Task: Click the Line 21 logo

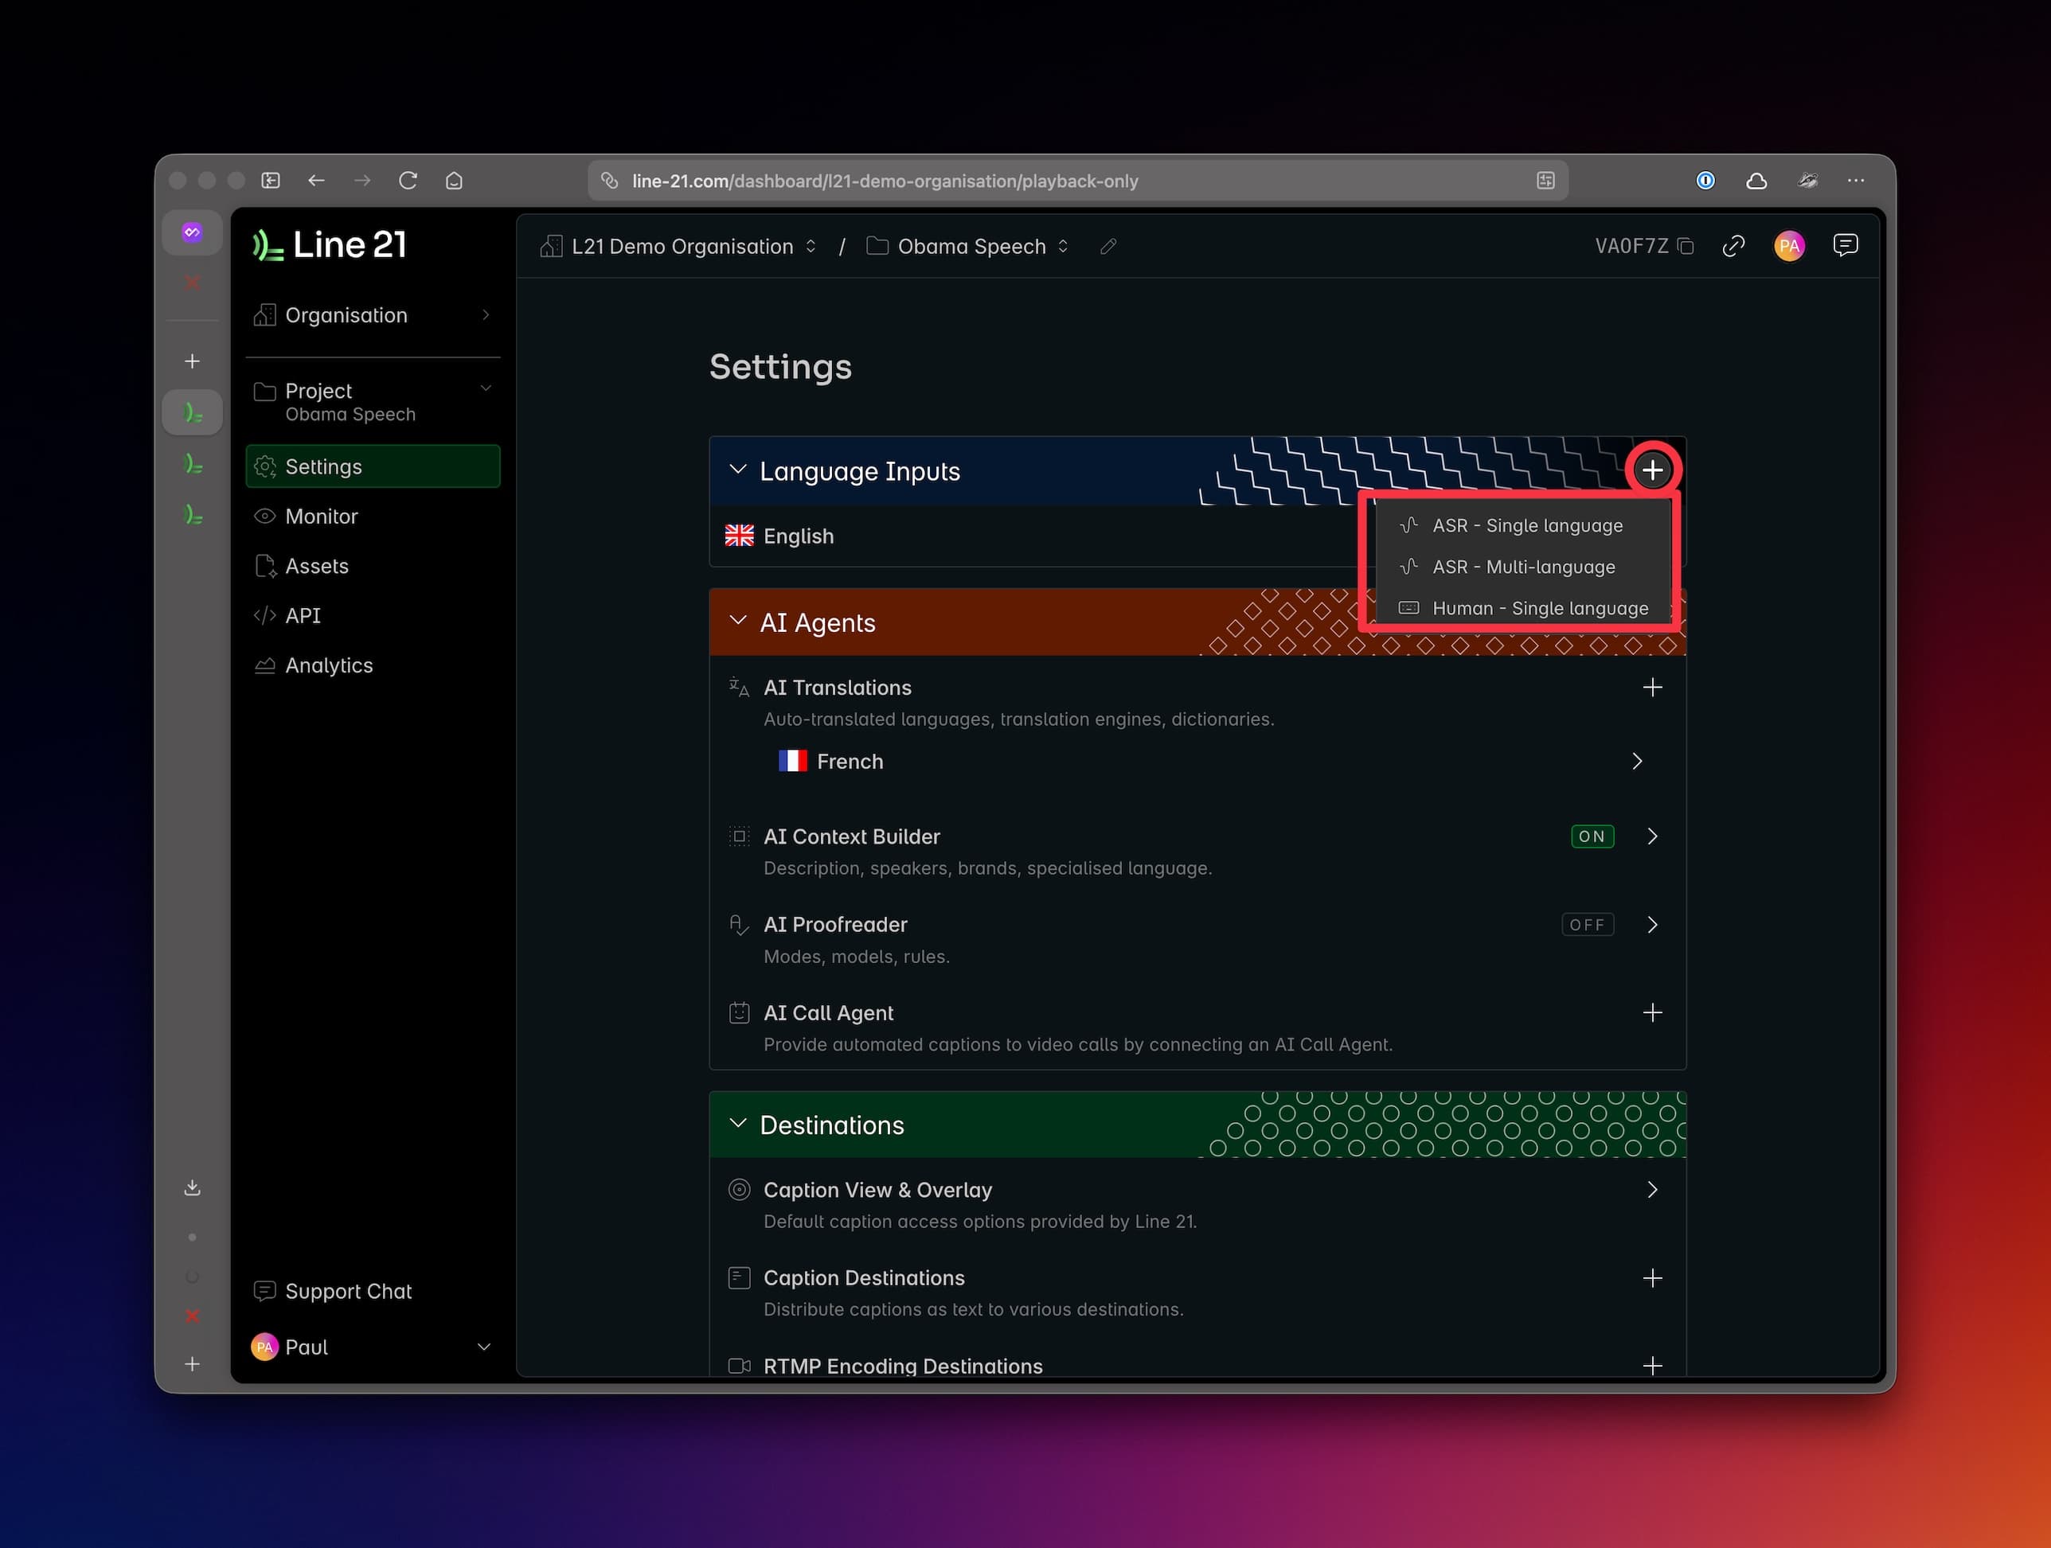Action: (328, 244)
